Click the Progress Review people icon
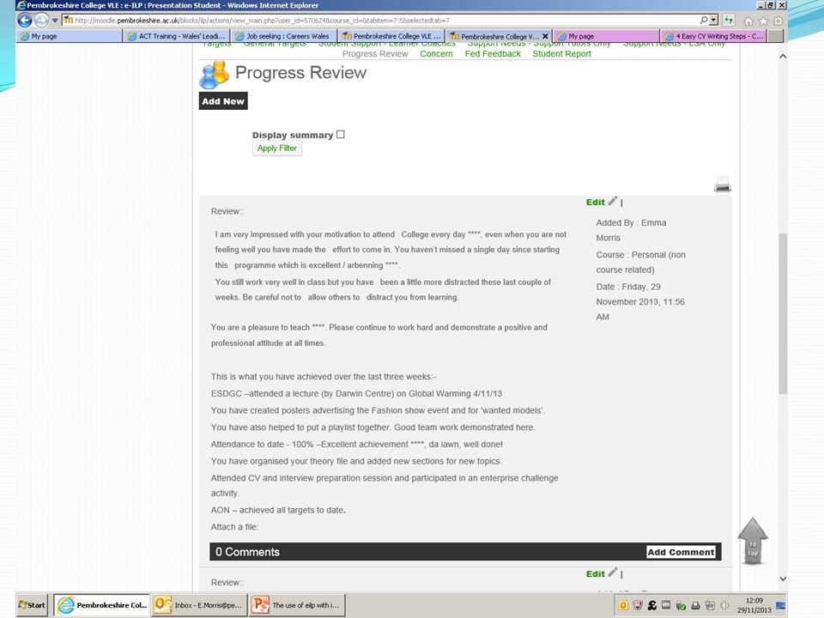Screen dimensions: 824x618 pos(214,74)
